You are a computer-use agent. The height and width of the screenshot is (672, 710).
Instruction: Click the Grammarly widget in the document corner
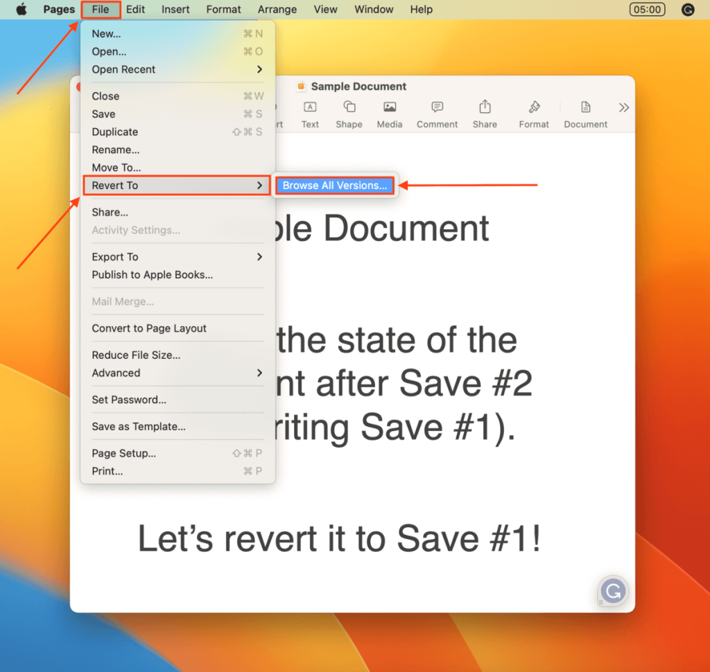point(612,591)
